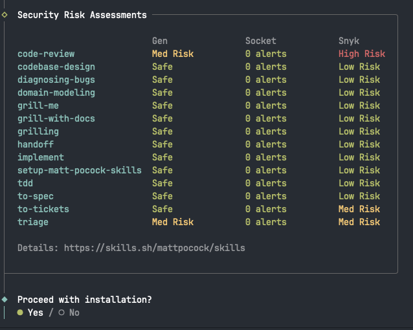Click the High Risk Snyk value for code-review
Image resolution: width=413 pixels, height=330 pixels.
(362, 54)
